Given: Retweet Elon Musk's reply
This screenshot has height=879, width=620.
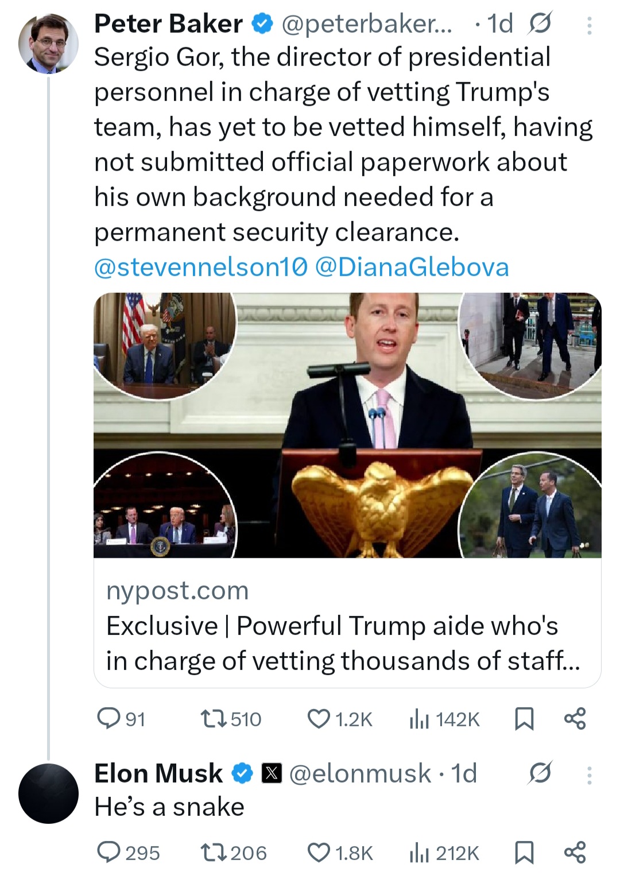Looking at the screenshot, I should 215,852.
